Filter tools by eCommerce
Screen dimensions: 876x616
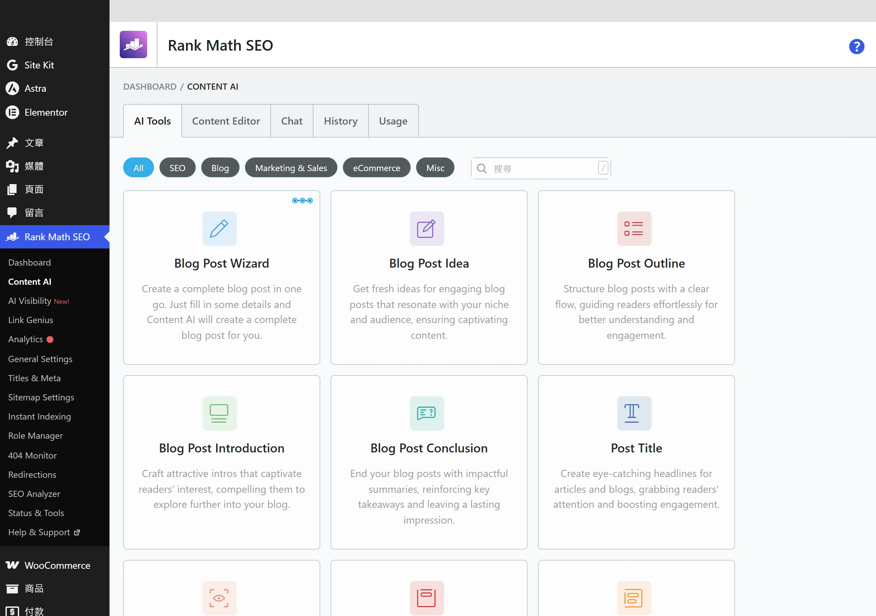376,168
